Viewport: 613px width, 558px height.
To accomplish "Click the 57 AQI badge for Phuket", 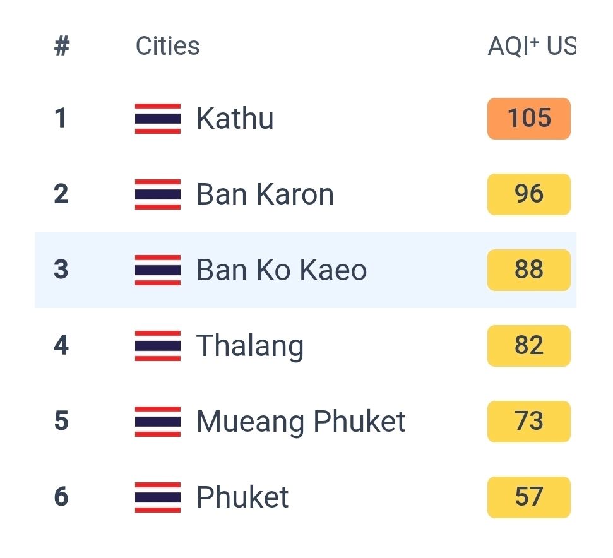I will [529, 497].
